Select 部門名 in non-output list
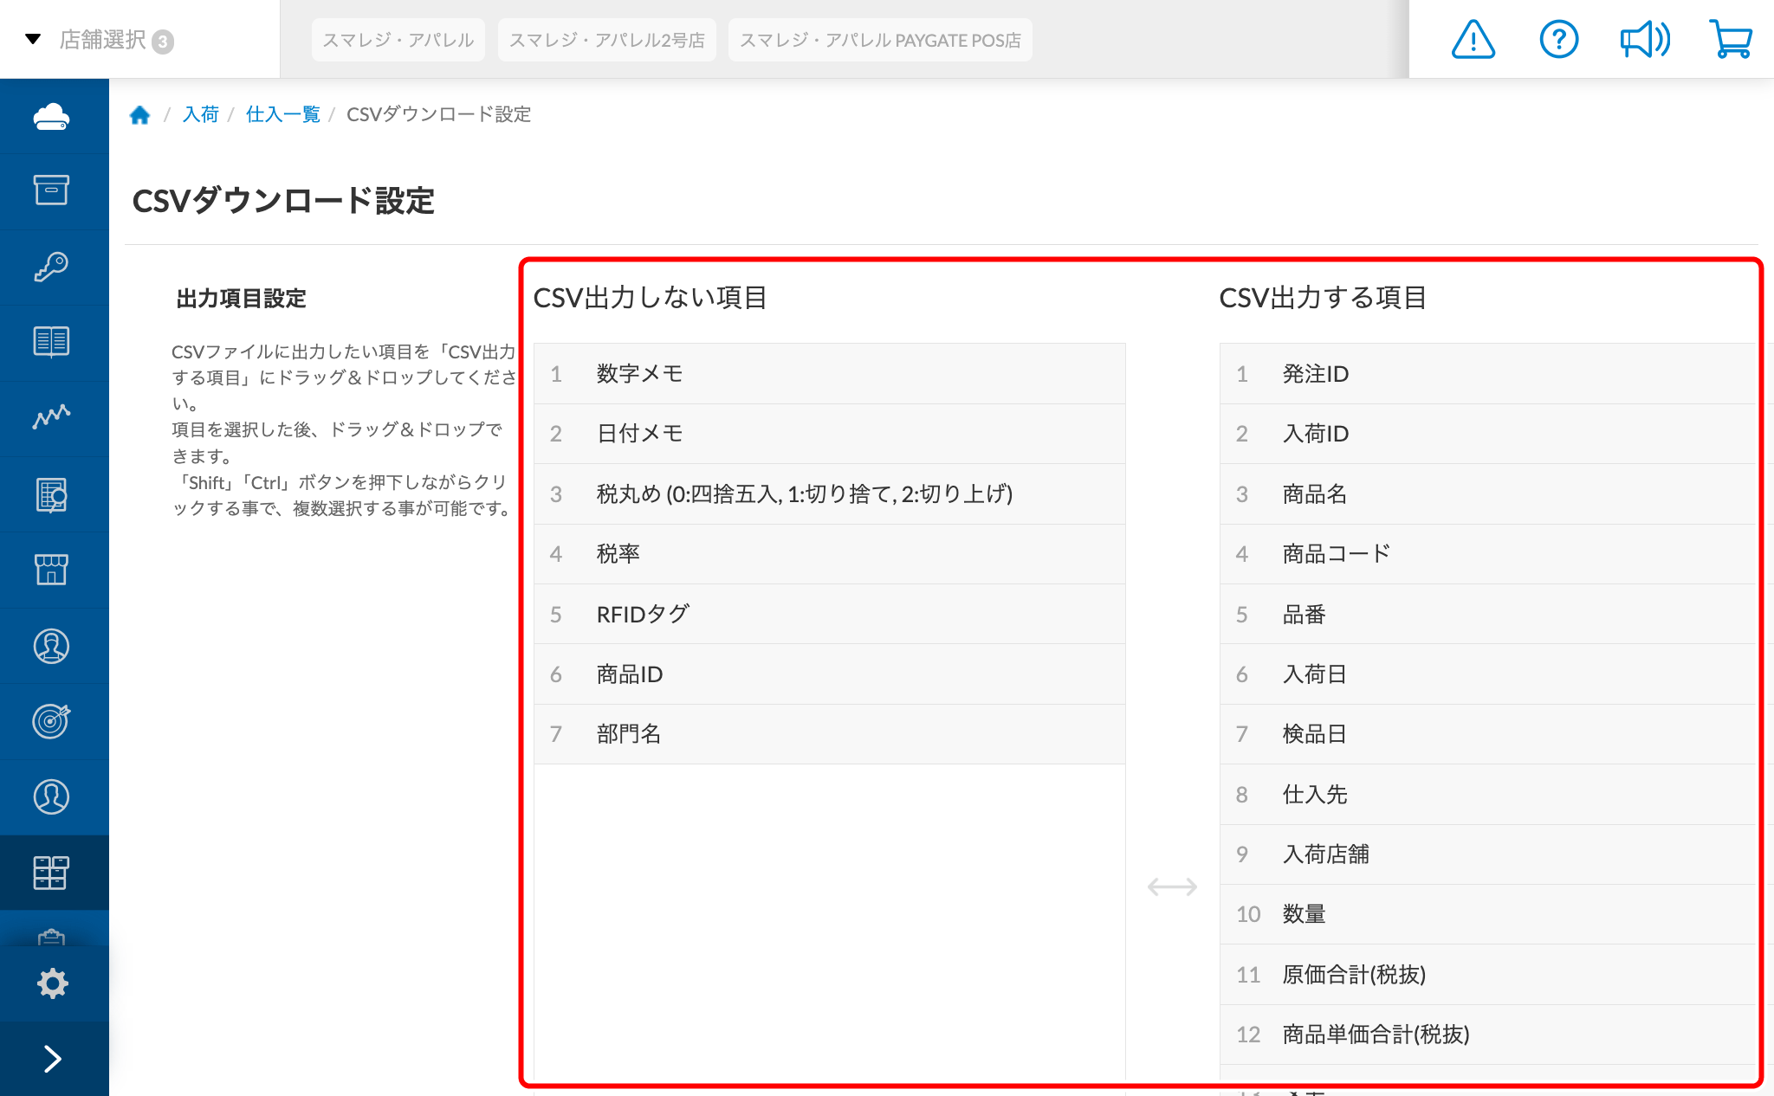This screenshot has width=1774, height=1096. pyautogui.click(x=830, y=734)
